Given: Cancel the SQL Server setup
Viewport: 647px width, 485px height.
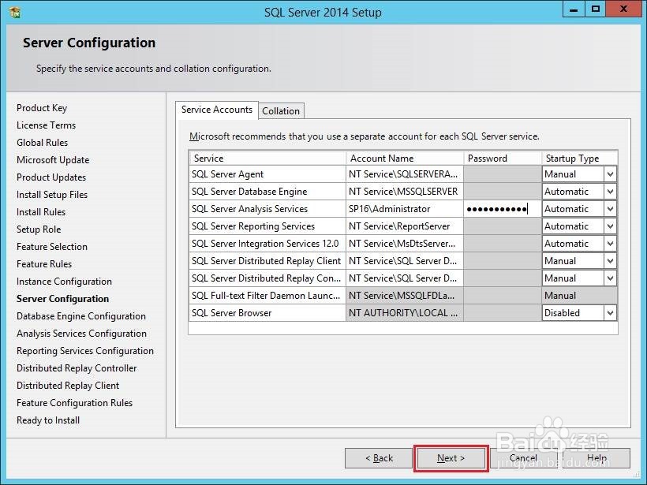Looking at the screenshot, I should click(523, 458).
